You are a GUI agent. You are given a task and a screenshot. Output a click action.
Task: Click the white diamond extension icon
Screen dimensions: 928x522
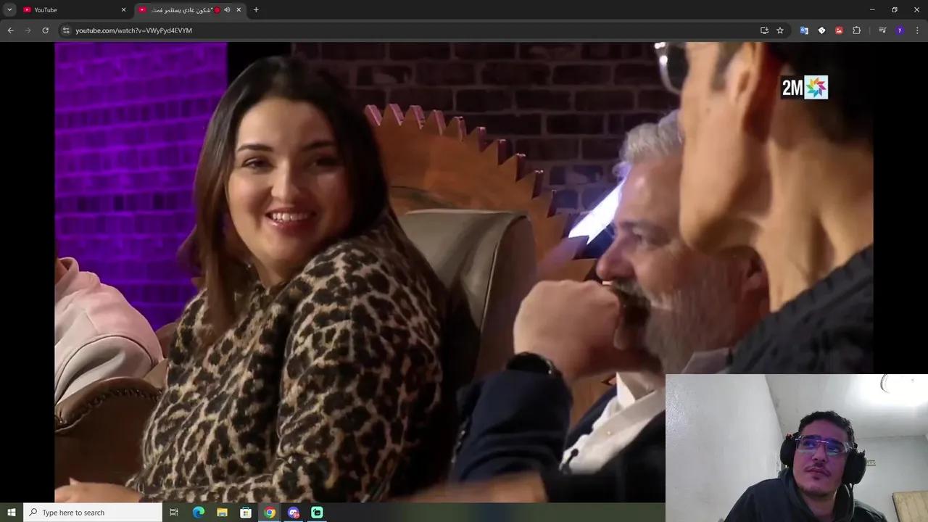tap(822, 30)
